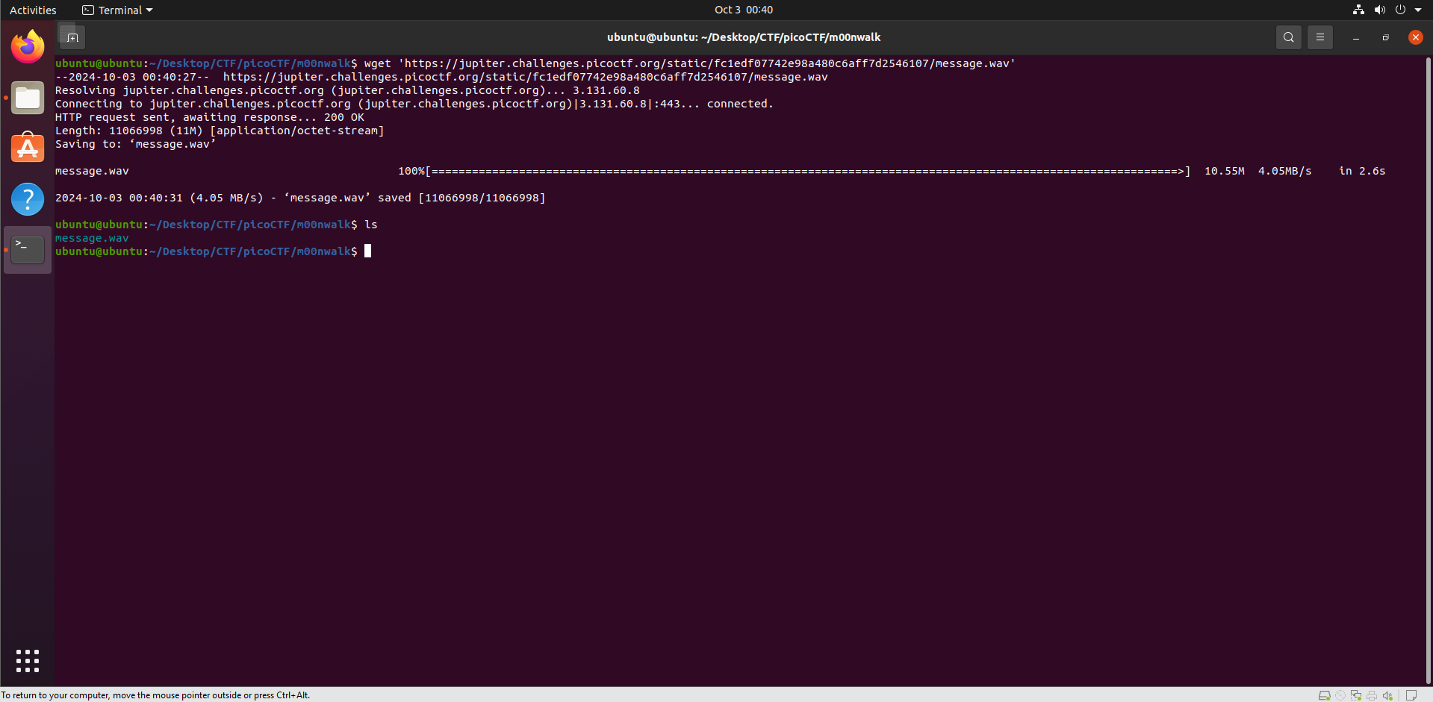Open Ubuntu Software from the dock
The height and width of the screenshot is (702, 1433).
coord(28,148)
